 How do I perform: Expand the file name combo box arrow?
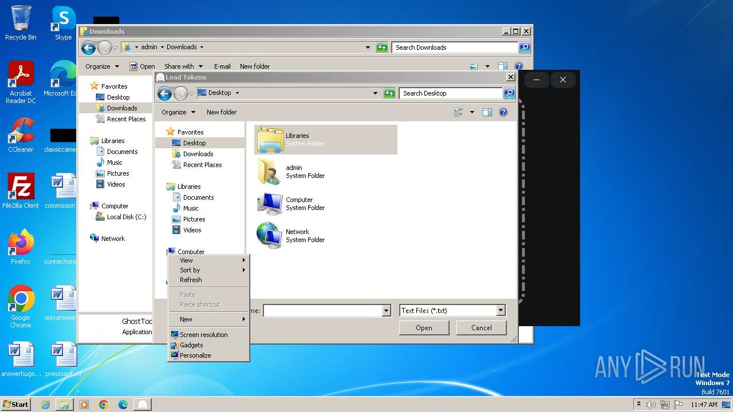coord(386,311)
